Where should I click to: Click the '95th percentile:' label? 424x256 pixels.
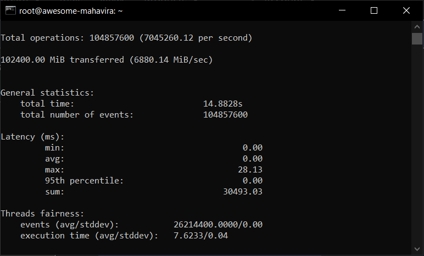pos(85,181)
